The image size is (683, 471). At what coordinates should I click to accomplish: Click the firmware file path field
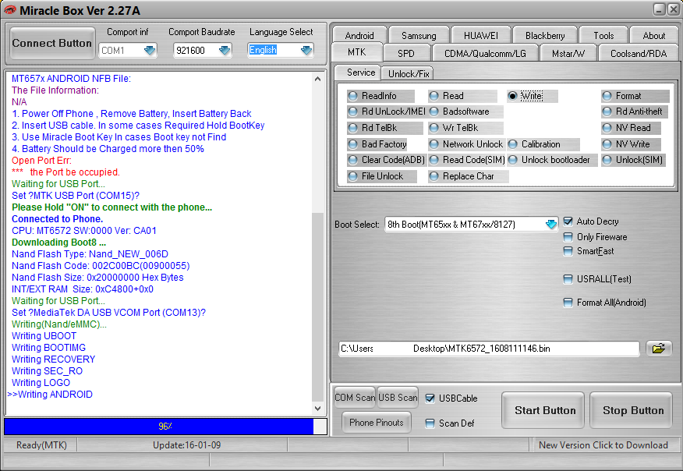tap(489, 349)
